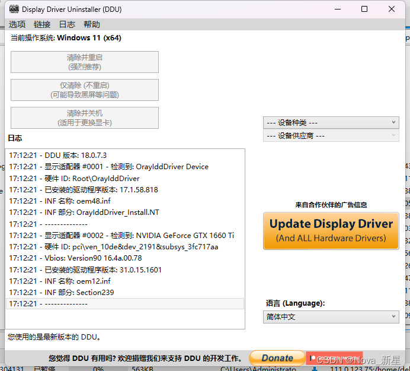This screenshot has height=371, width=410.
Task: Open the 简体中文 language dropdown
Action: point(331,317)
